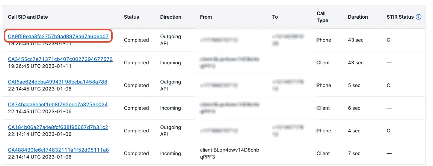Click the Status column header
The height and width of the screenshot is (166, 433).
pos(131,17)
